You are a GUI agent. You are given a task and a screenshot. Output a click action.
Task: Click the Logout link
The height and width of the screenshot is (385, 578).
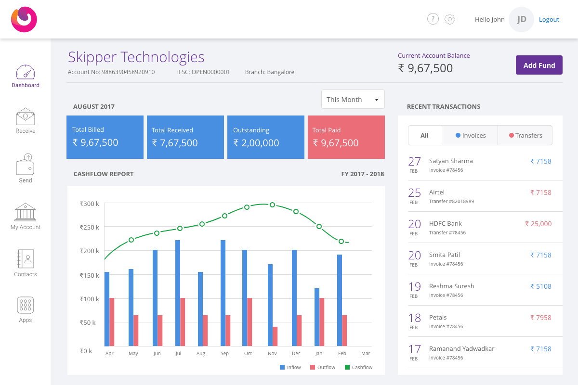pyautogui.click(x=549, y=20)
